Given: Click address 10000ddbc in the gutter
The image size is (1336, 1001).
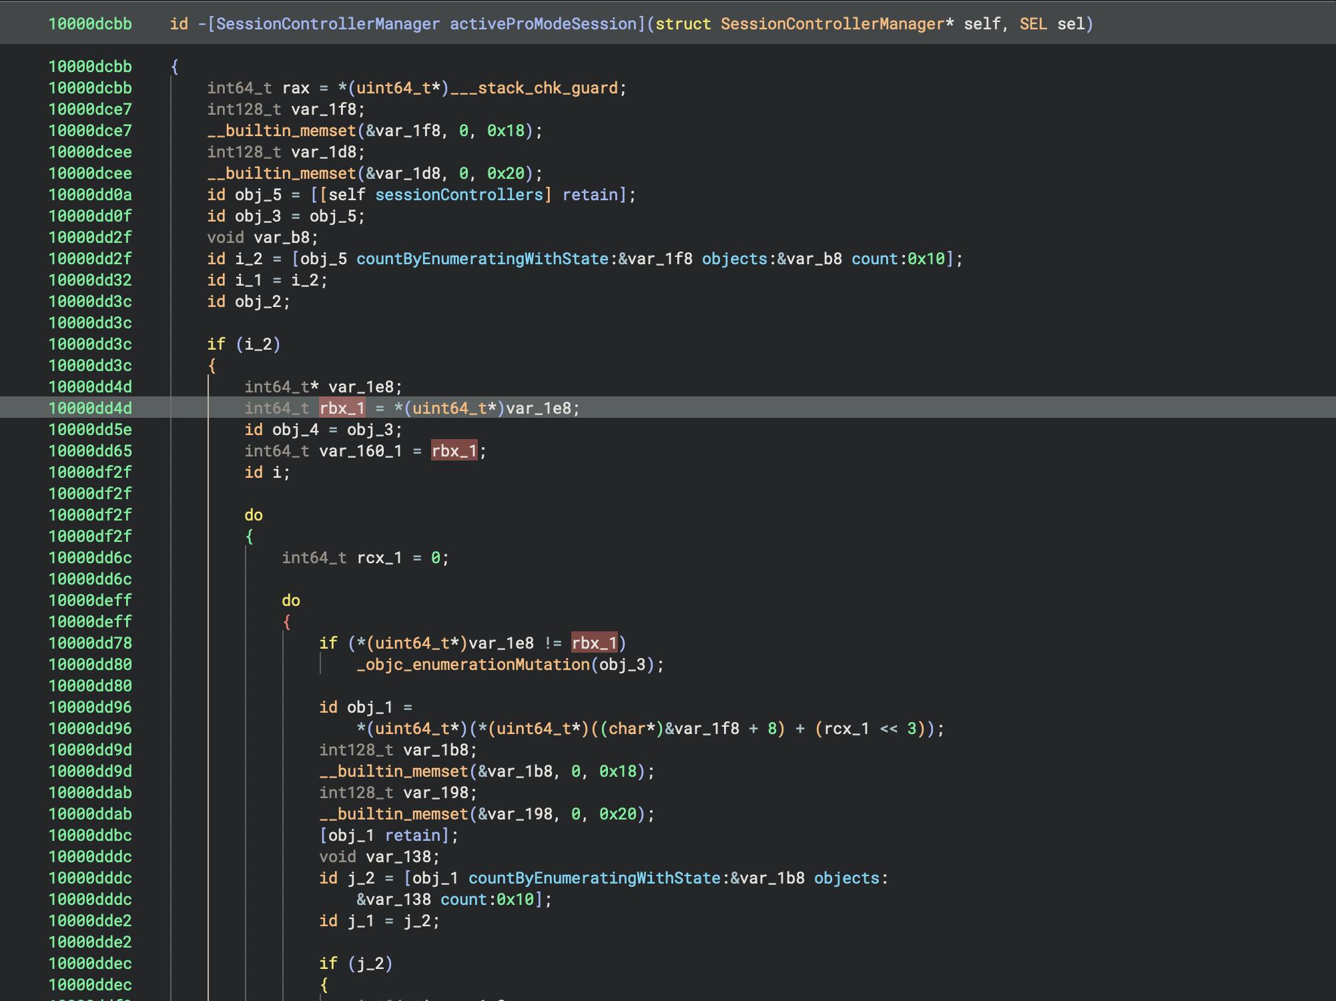Looking at the screenshot, I should pyautogui.click(x=90, y=836).
